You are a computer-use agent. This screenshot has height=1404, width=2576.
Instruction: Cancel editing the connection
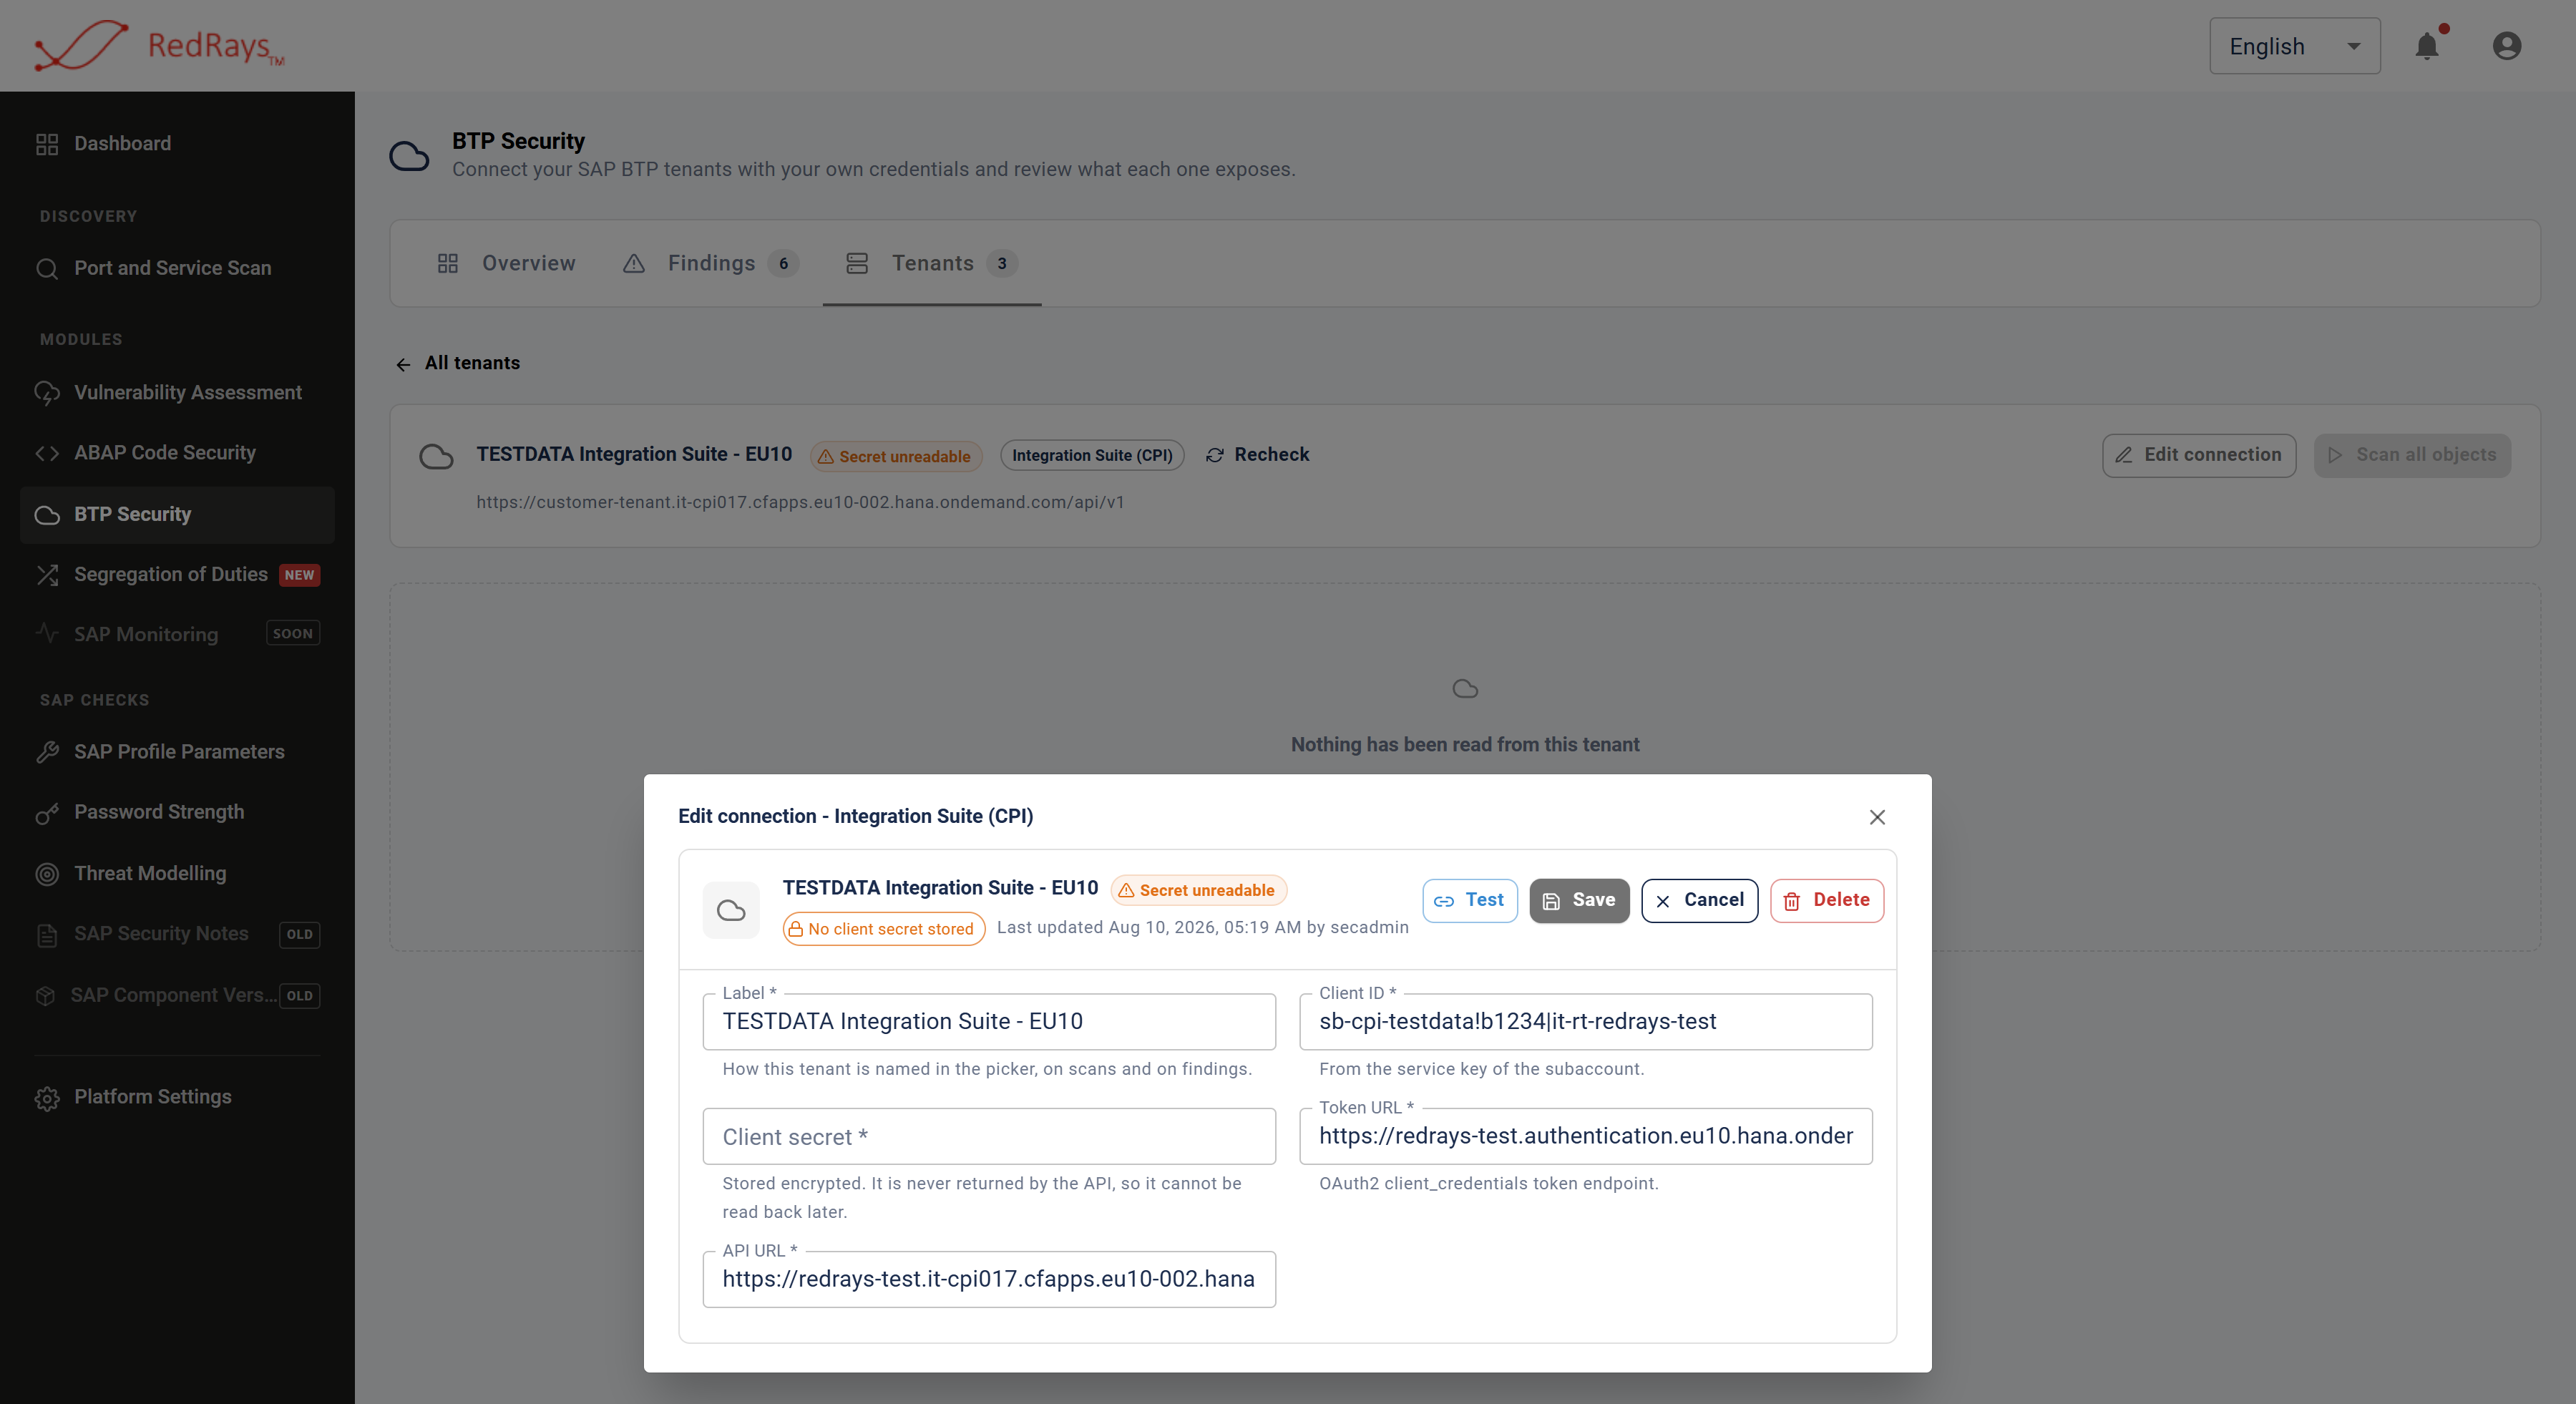[x=1699, y=900]
